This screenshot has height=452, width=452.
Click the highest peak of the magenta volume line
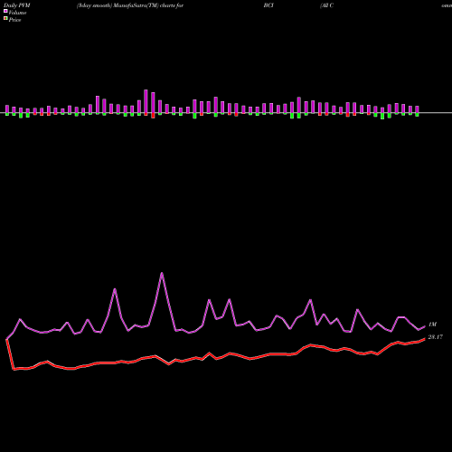[x=162, y=273]
